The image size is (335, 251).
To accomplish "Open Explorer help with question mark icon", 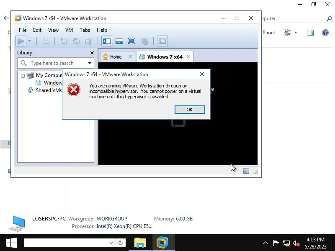I will 325,33.
